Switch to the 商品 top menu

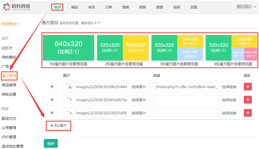pyautogui.click(x=75, y=7)
